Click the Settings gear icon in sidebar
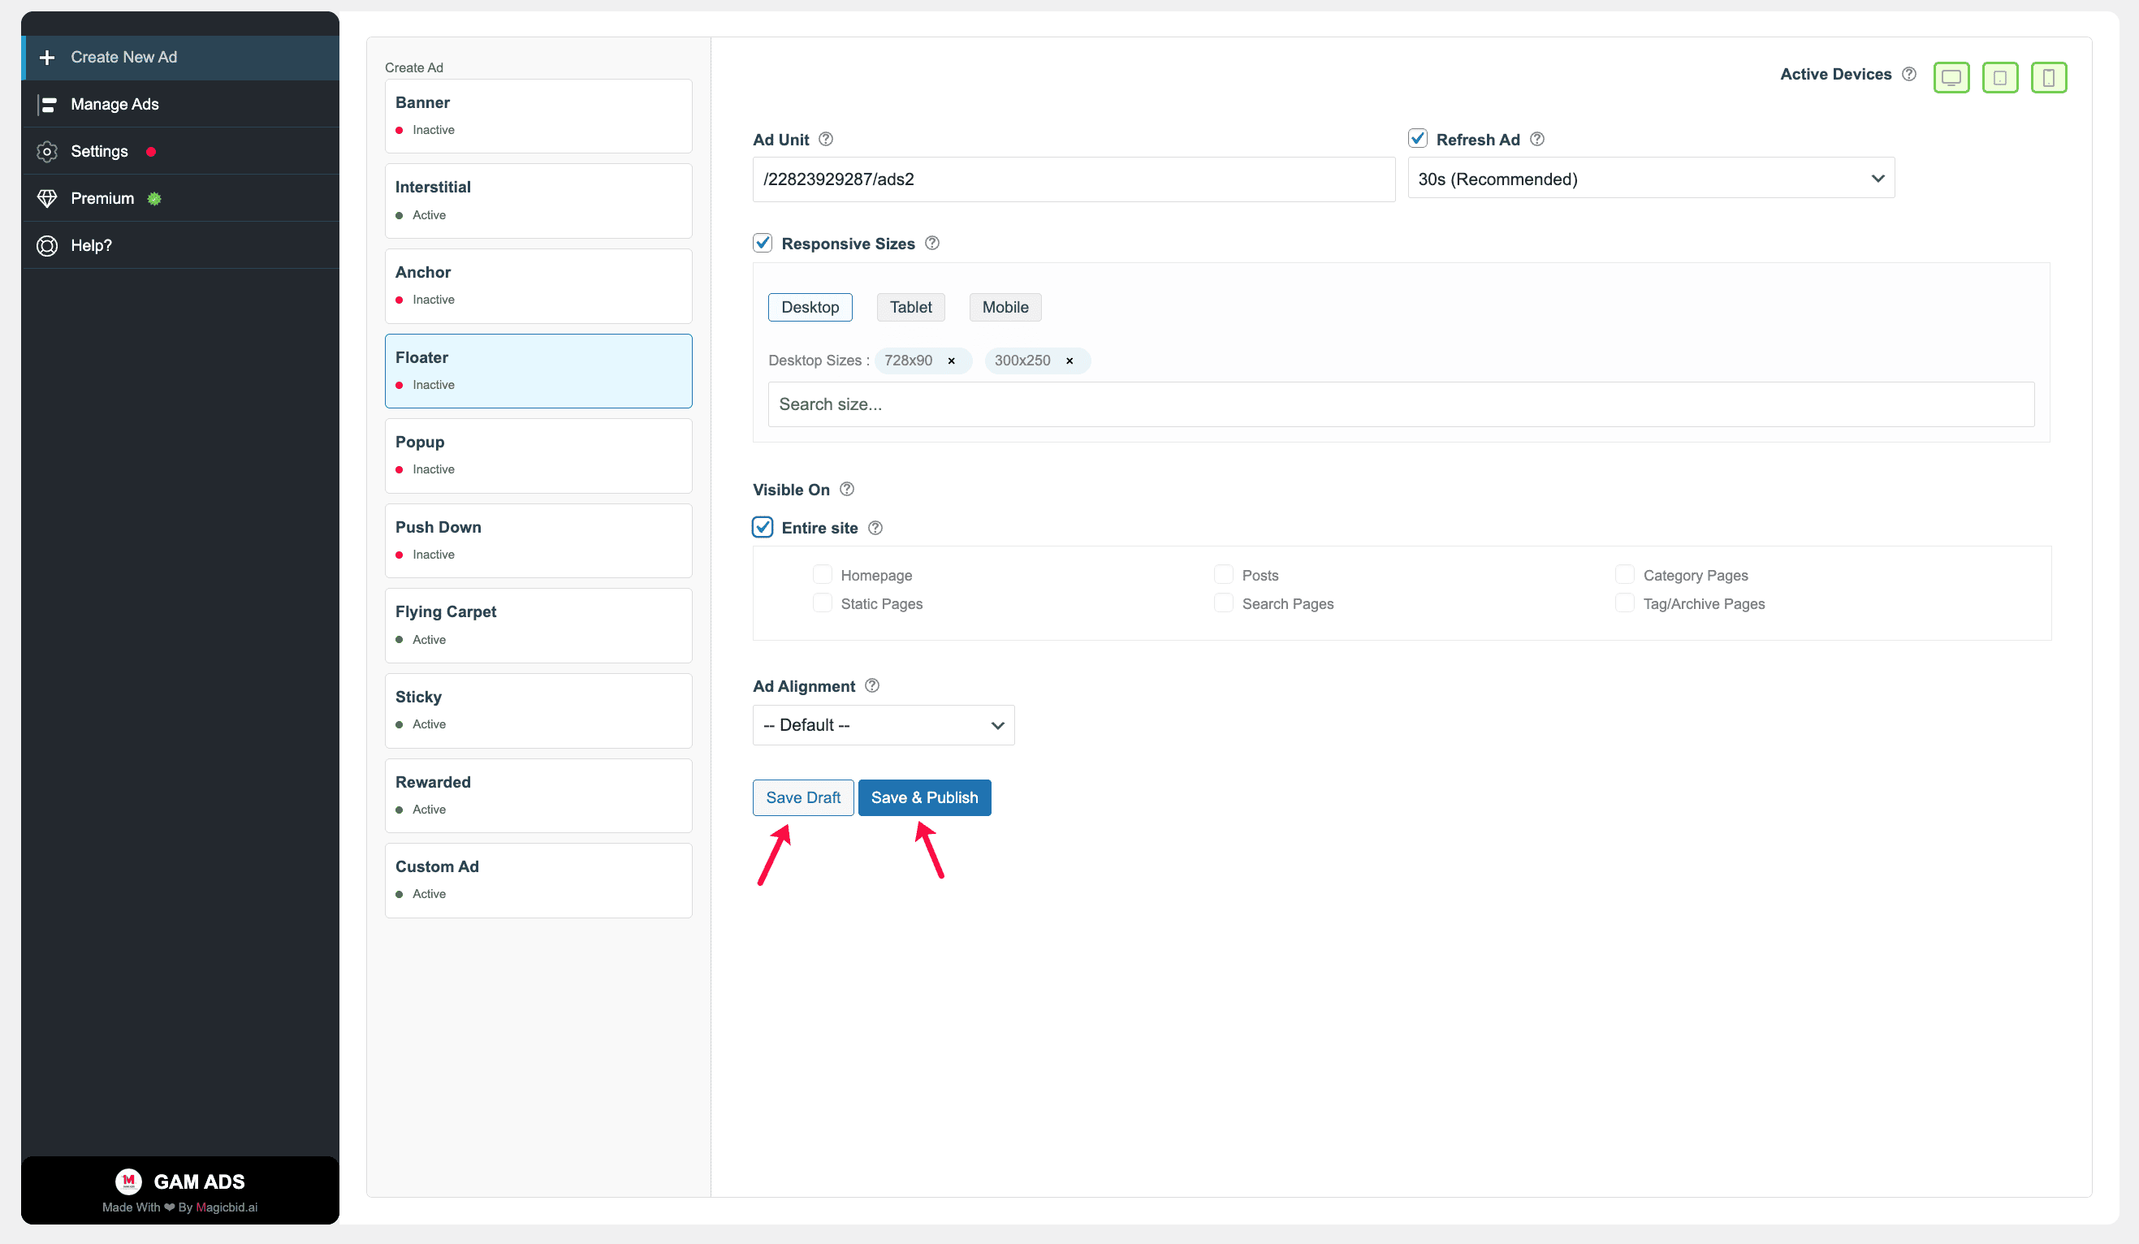 [x=48, y=152]
